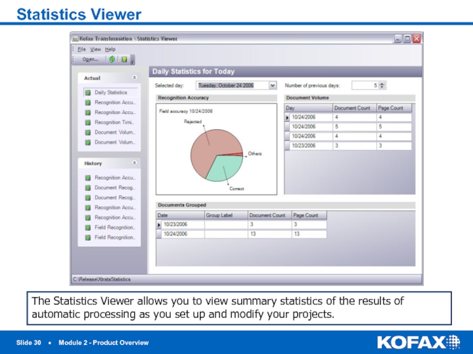
Task: Click the yellow question-mark Help toolbar icon
Action: (x=124, y=60)
